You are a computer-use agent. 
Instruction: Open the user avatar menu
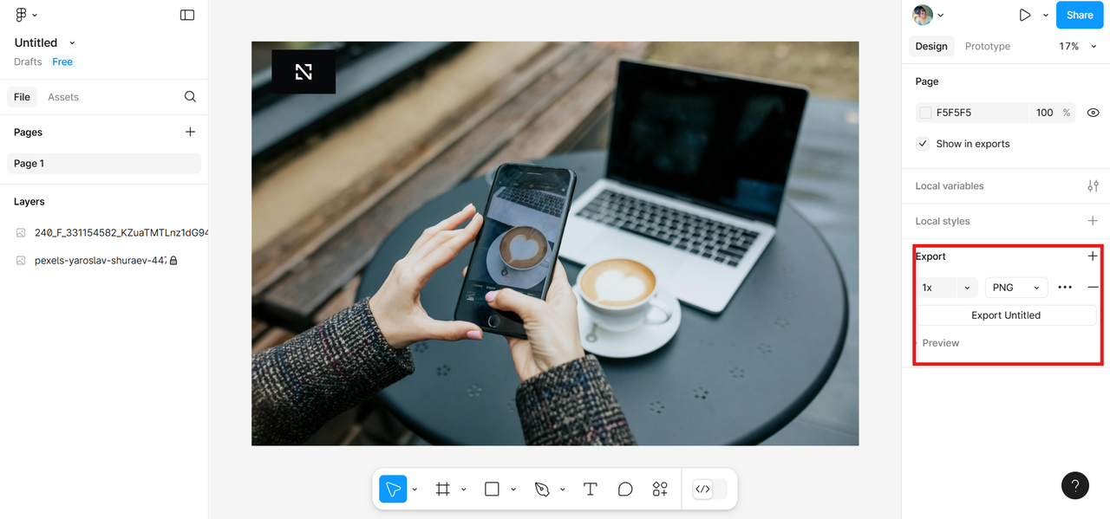(x=923, y=15)
